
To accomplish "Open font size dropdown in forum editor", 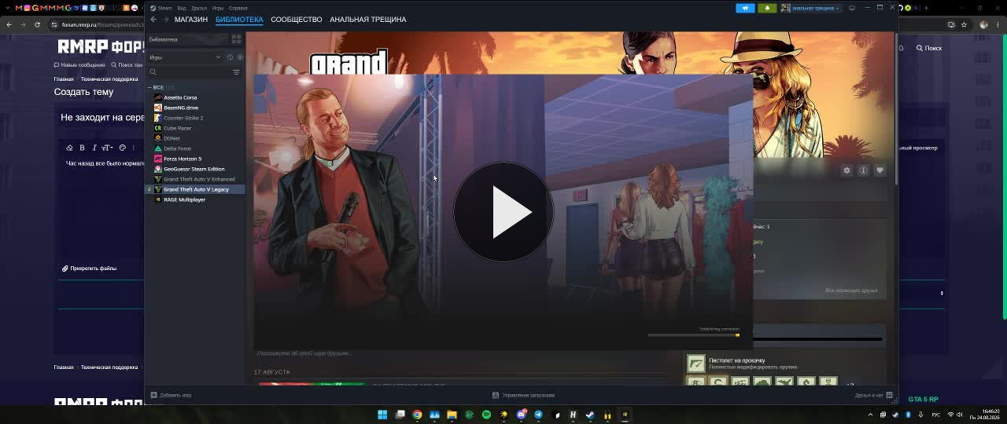I will click(107, 148).
